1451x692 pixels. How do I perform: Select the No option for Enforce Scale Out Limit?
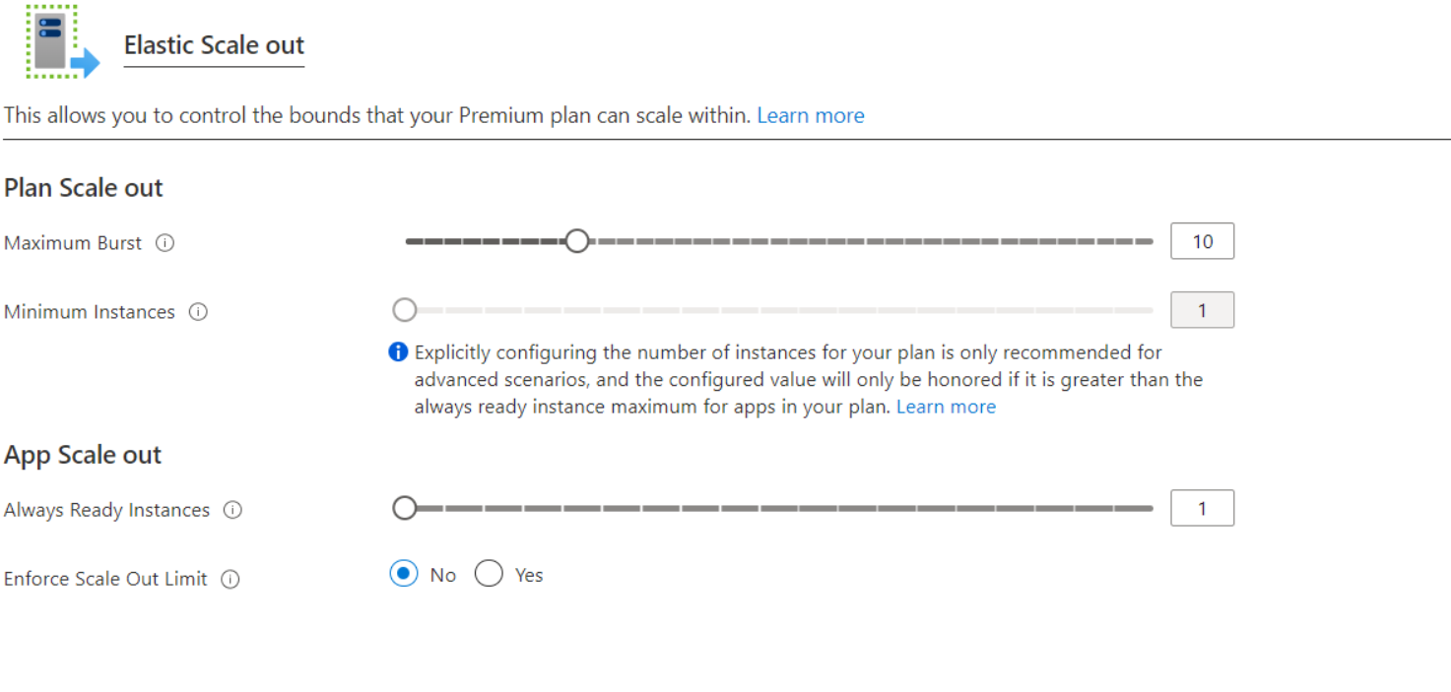(x=404, y=574)
